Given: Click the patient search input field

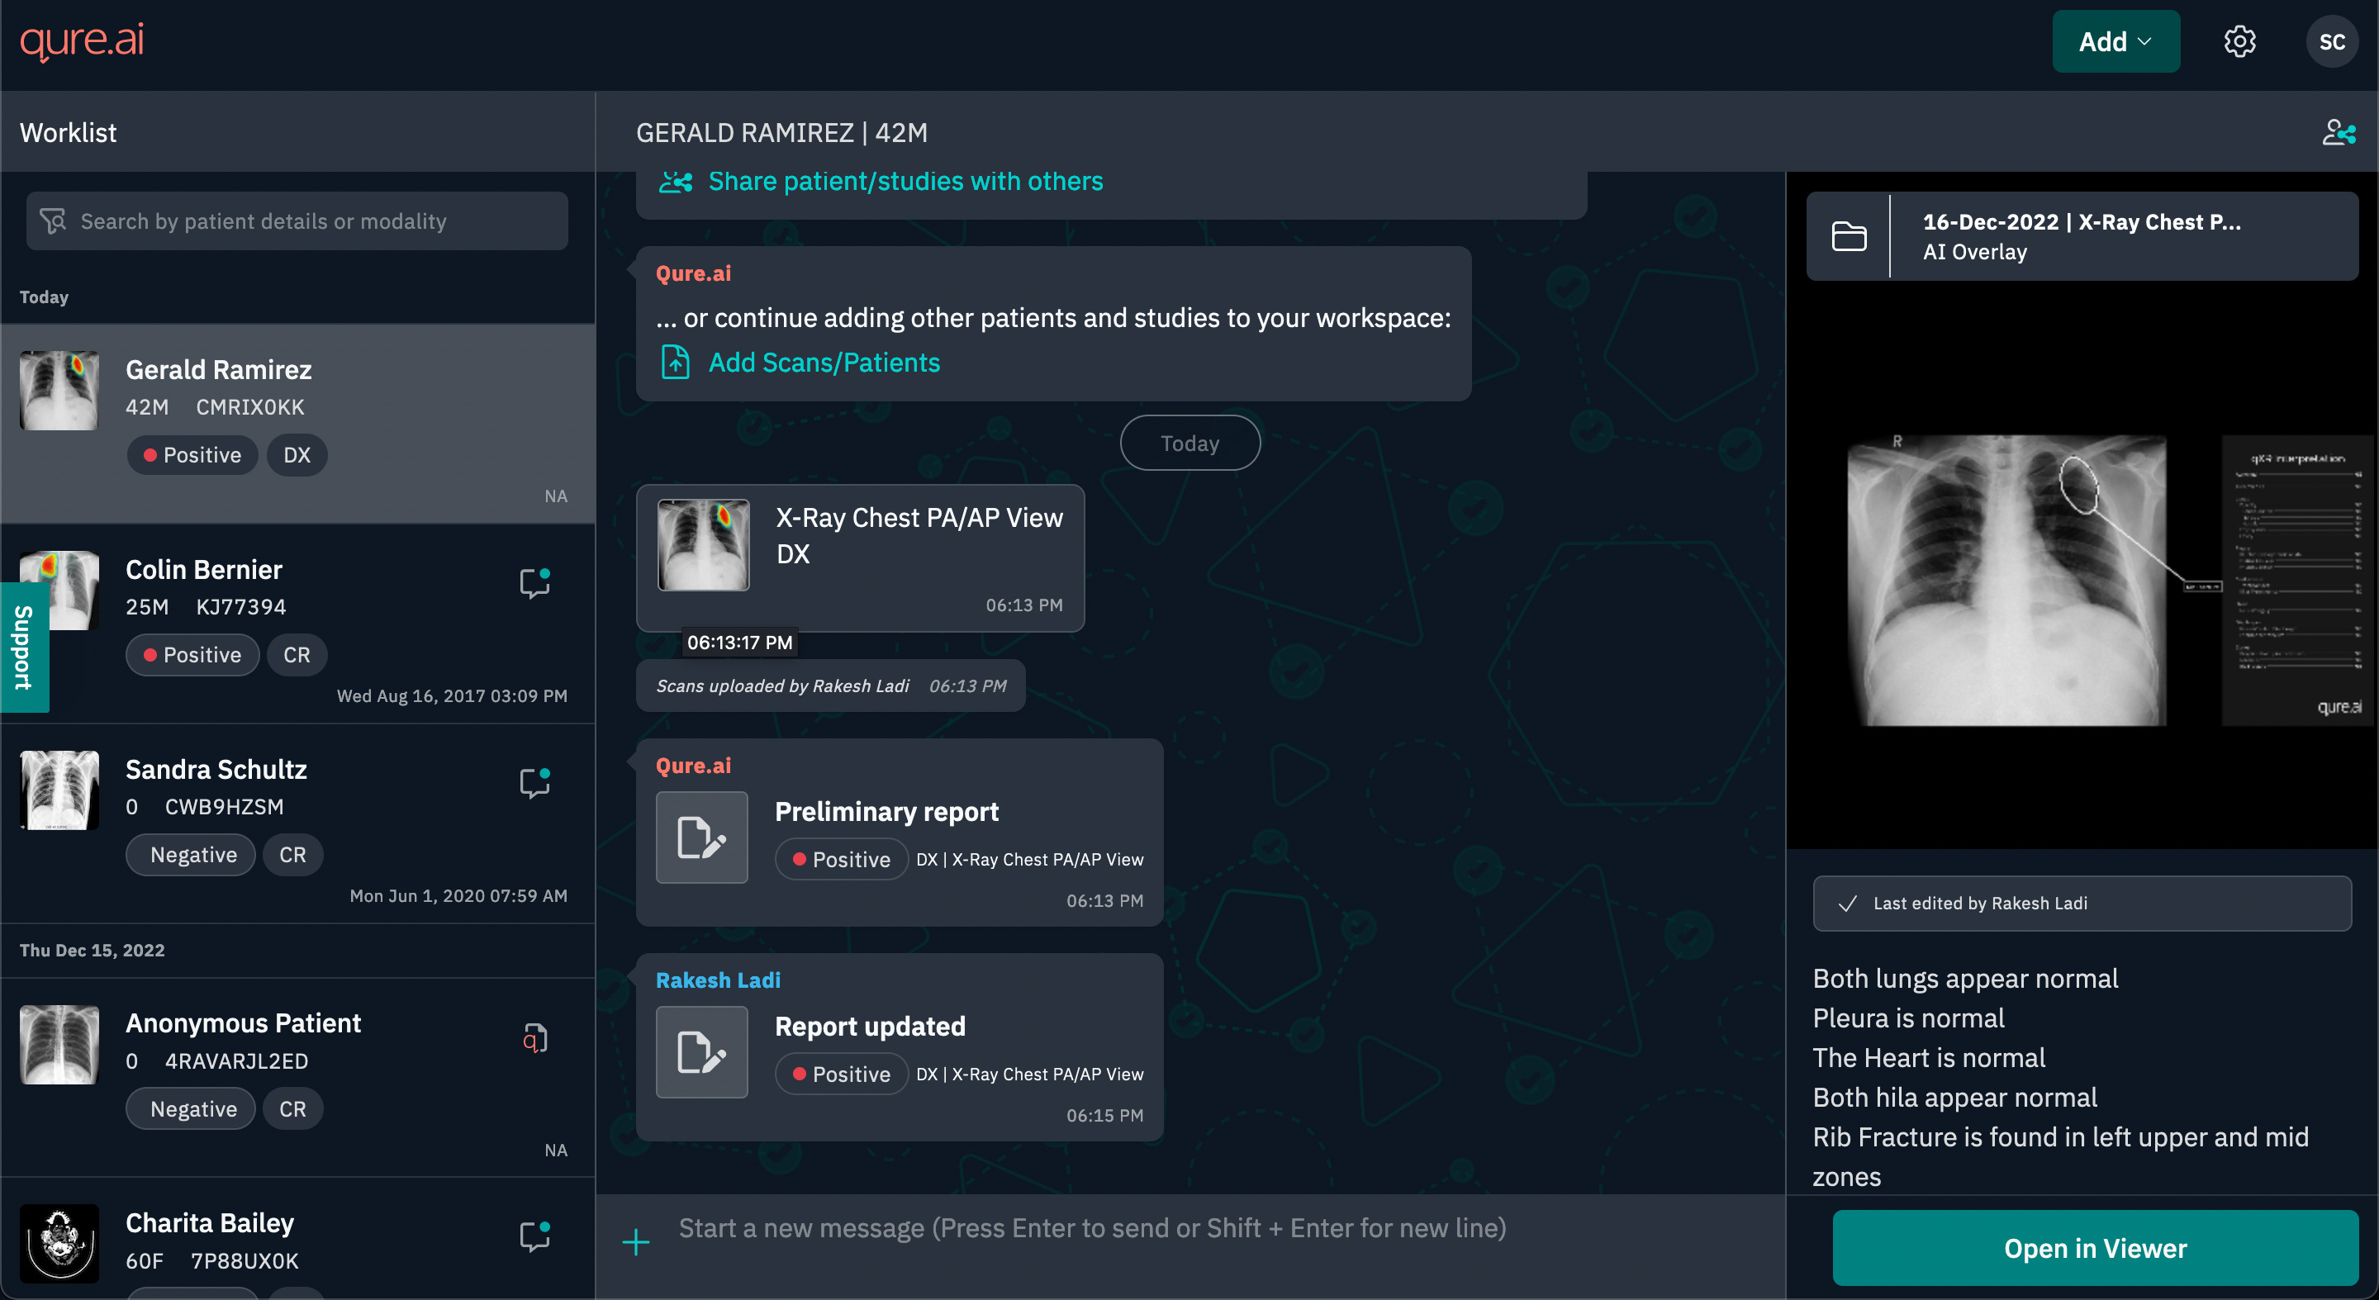Looking at the screenshot, I should pos(297,221).
